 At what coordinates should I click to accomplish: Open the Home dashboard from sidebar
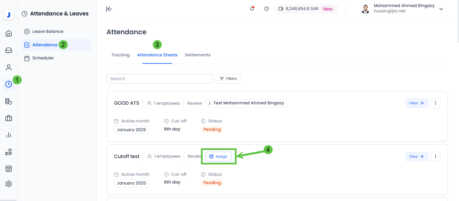8,33
